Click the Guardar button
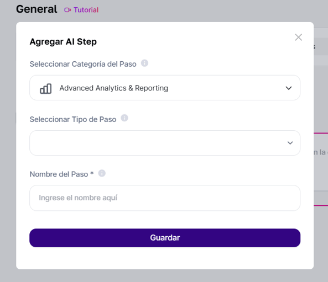Screen dimensions: 328x282 click(x=165, y=238)
